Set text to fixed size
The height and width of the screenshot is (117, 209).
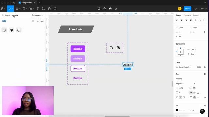[198, 93]
